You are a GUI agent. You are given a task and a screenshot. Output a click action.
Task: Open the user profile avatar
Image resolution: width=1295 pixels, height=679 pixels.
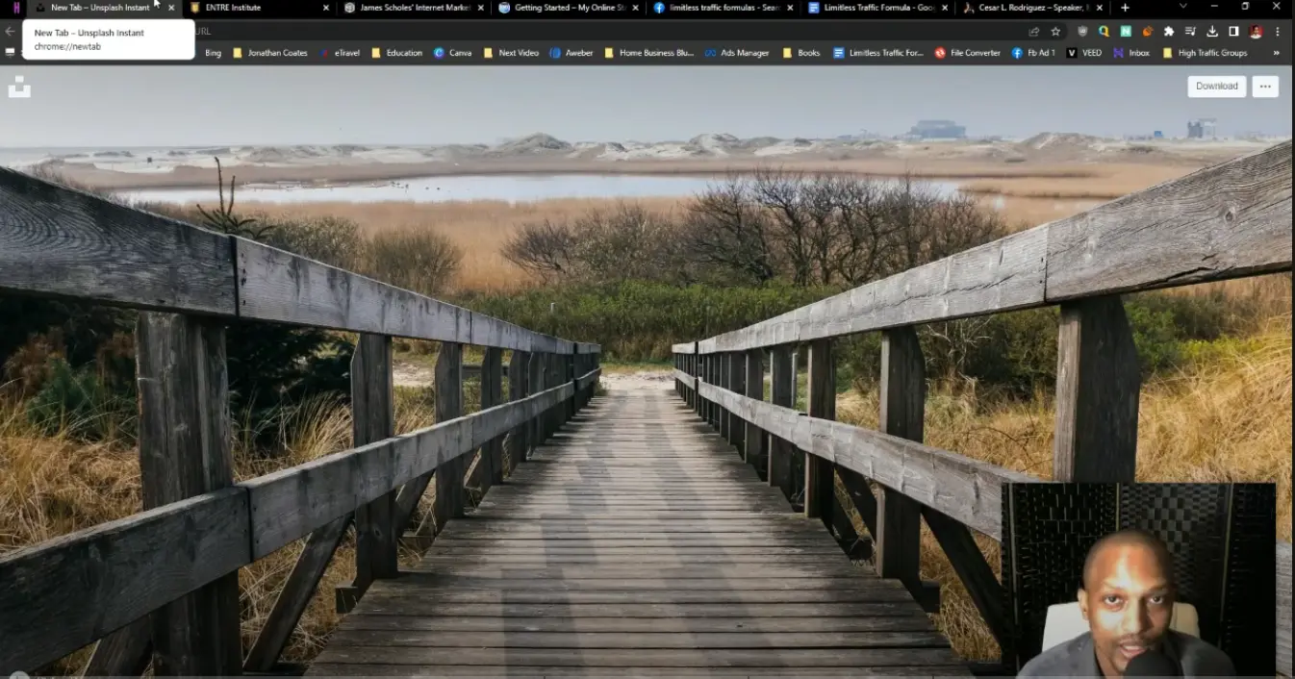coord(1256,31)
